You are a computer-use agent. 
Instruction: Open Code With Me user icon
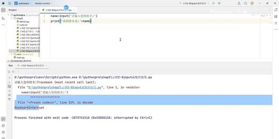click(x=239, y=3)
